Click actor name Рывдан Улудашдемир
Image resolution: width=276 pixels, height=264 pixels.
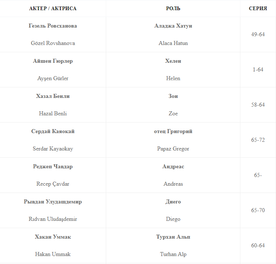click(53, 202)
